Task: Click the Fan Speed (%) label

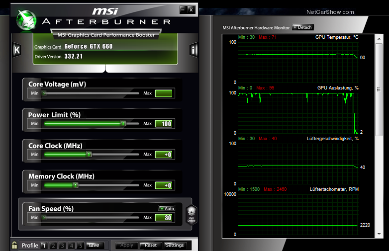Action: 51,209
